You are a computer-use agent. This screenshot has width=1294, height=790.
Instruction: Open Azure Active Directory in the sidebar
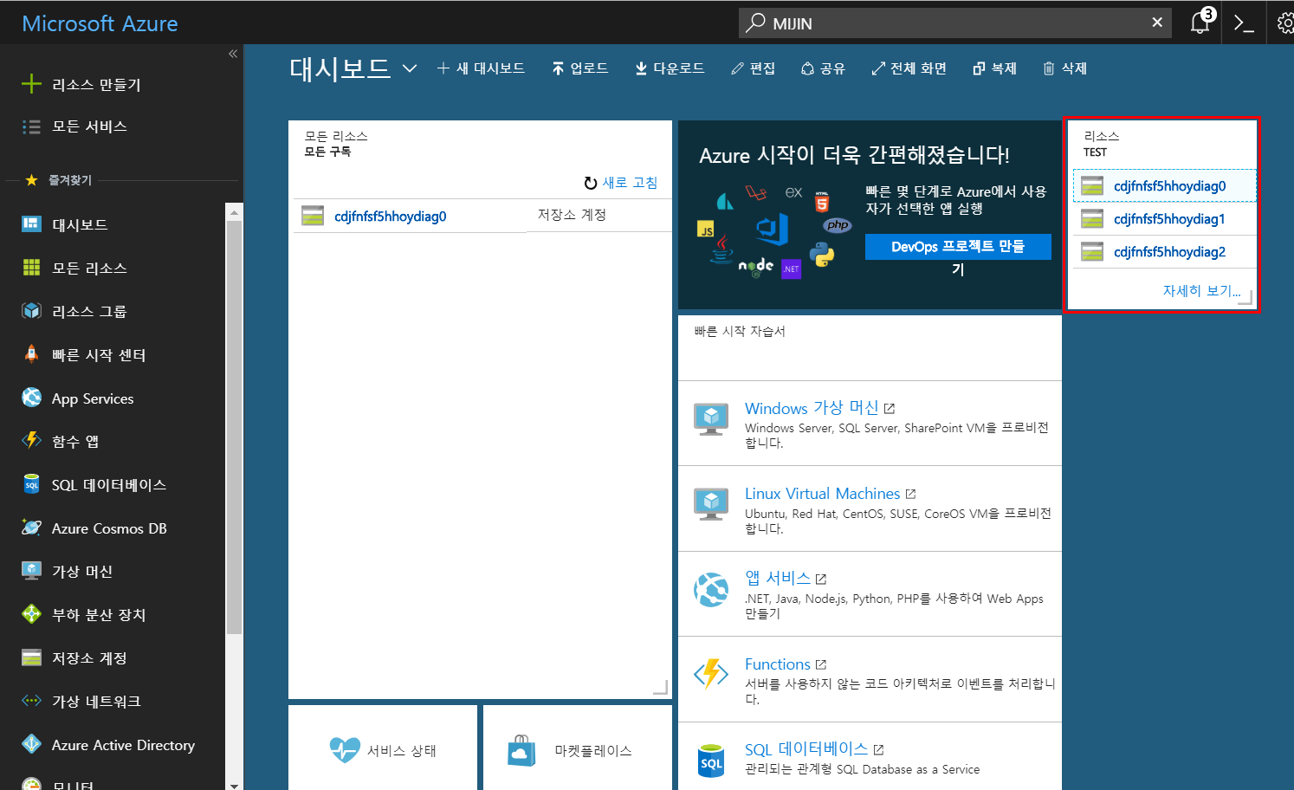click(x=123, y=745)
